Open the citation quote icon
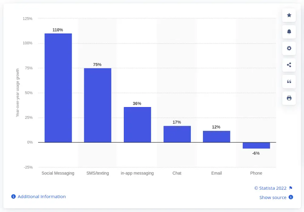This screenshot has width=304, height=212. pyautogui.click(x=289, y=81)
